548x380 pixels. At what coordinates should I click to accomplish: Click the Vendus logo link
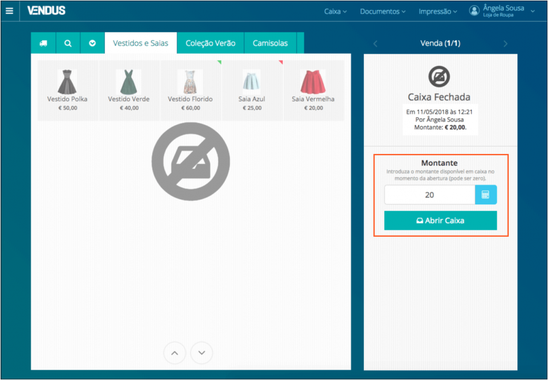tap(46, 10)
